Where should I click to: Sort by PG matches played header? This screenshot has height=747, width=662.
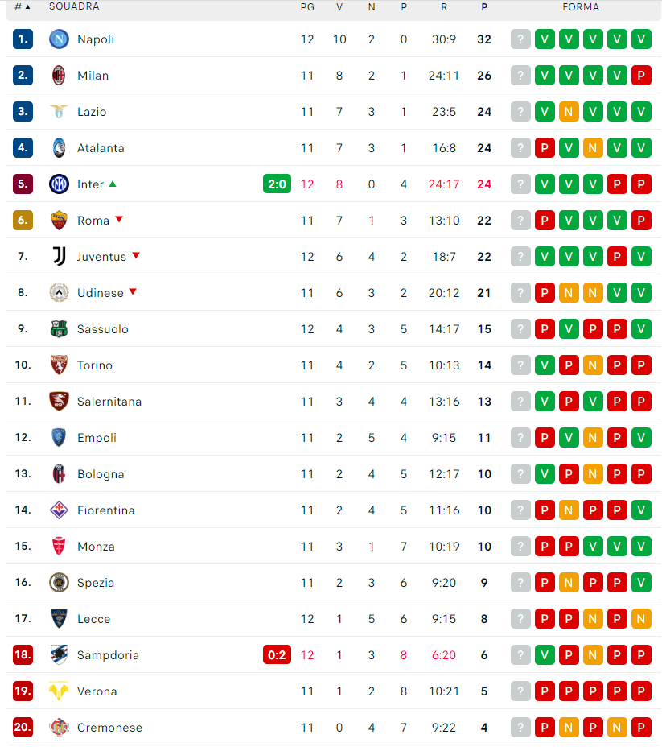tap(307, 7)
